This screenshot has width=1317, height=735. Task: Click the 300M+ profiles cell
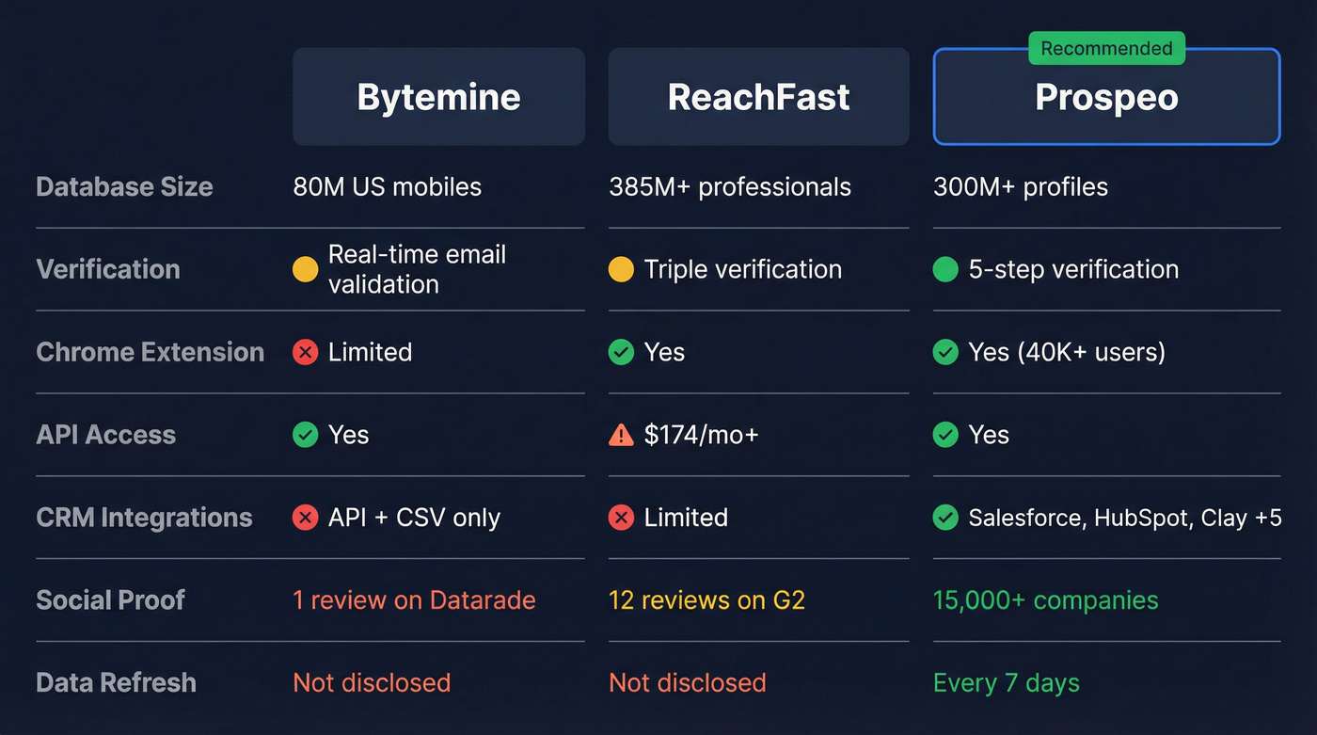[x=1021, y=186]
